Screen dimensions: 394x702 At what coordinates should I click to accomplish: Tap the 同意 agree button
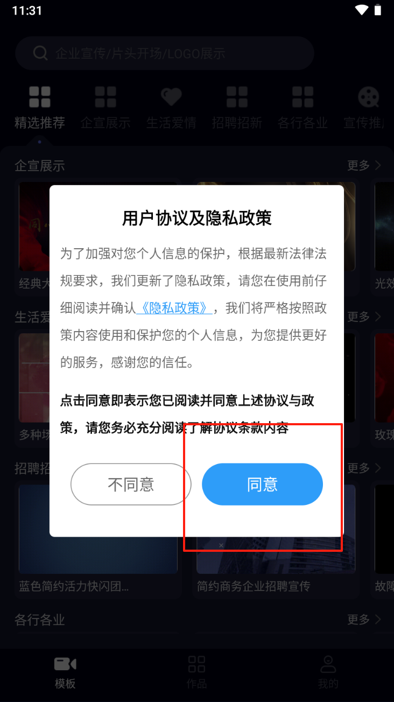(262, 485)
